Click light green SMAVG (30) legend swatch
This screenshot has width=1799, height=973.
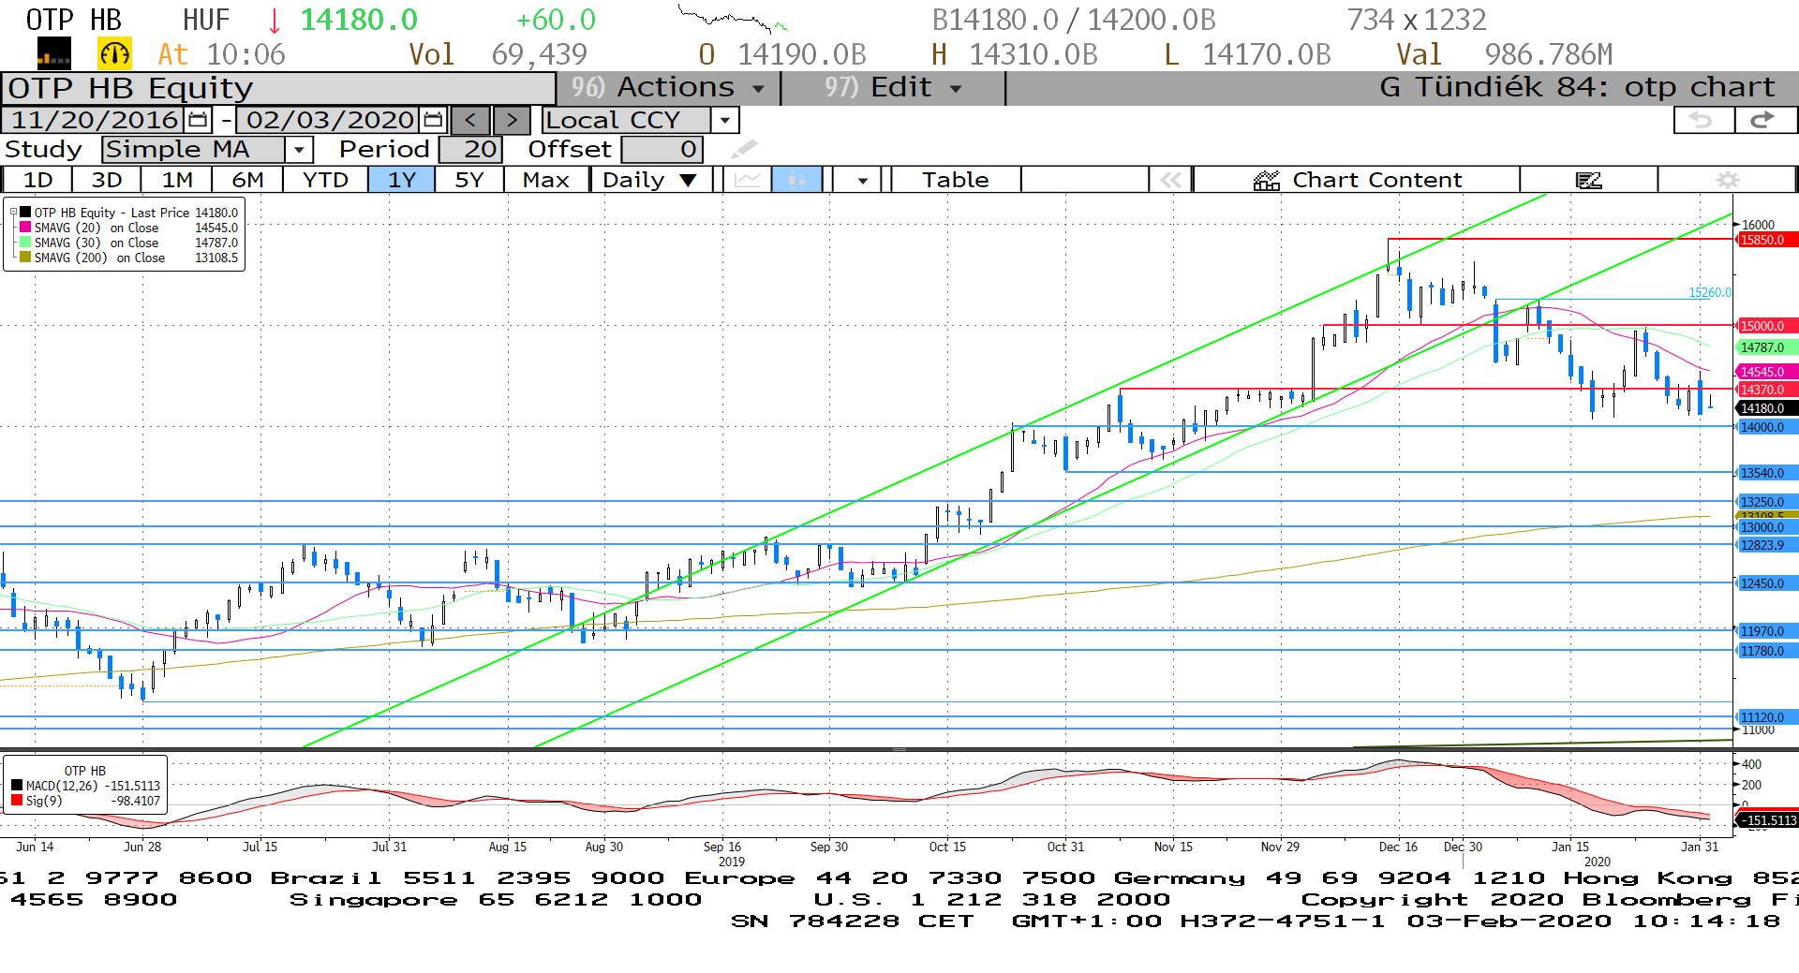point(25,243)
